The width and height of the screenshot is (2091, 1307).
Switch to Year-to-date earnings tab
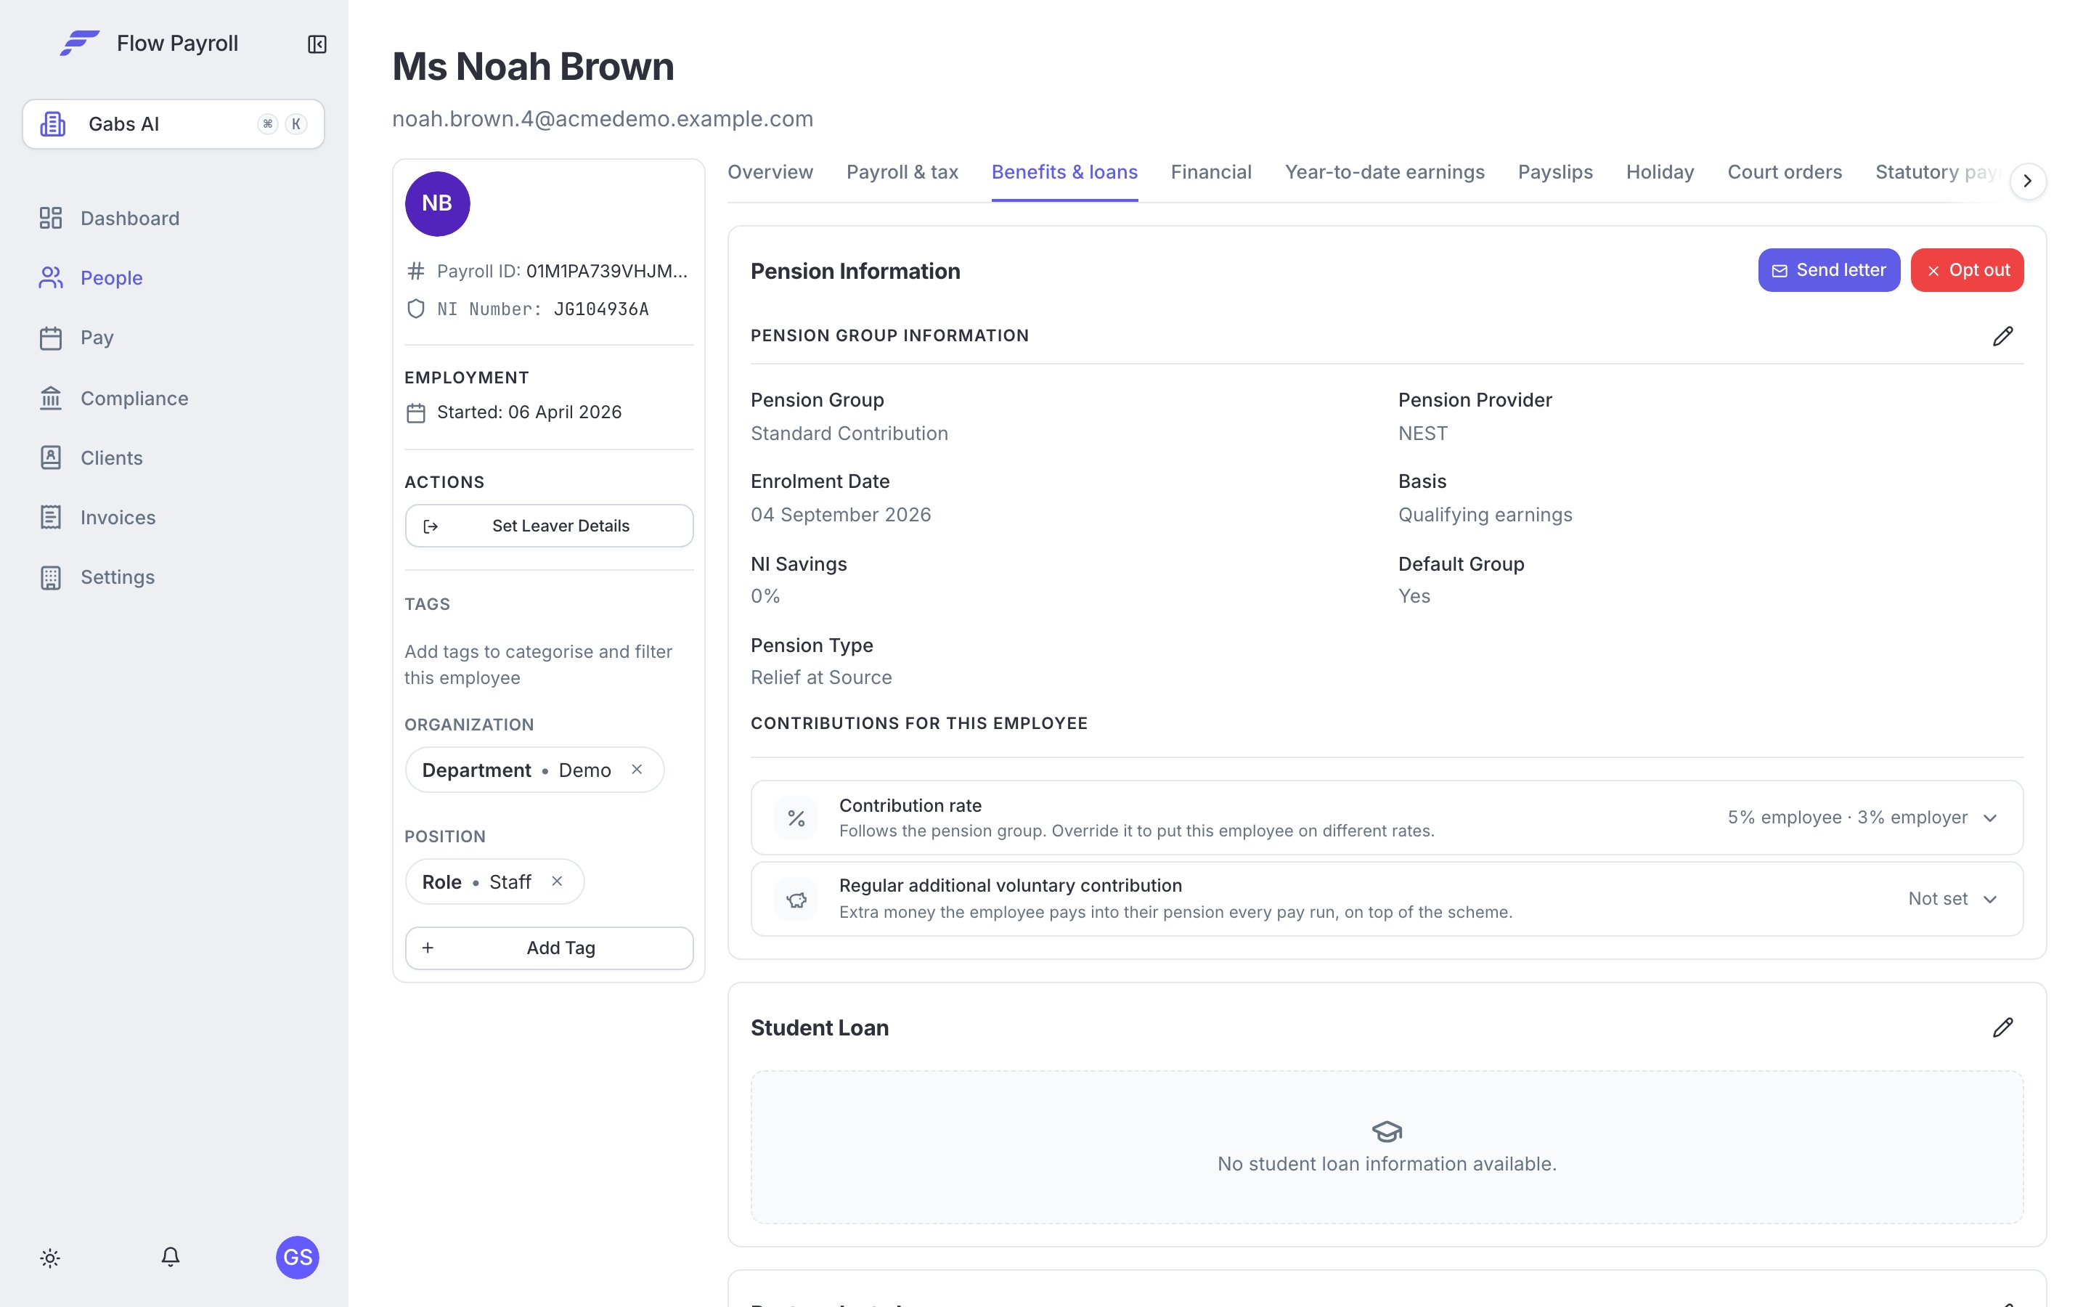[1385, 172]
